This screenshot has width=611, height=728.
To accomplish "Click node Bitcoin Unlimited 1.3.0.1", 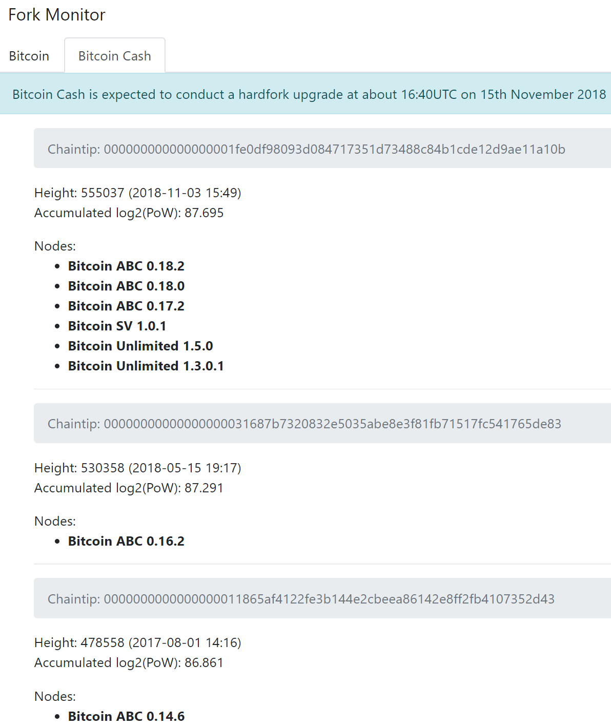I will pyautogui.click(x=146, y=366).
